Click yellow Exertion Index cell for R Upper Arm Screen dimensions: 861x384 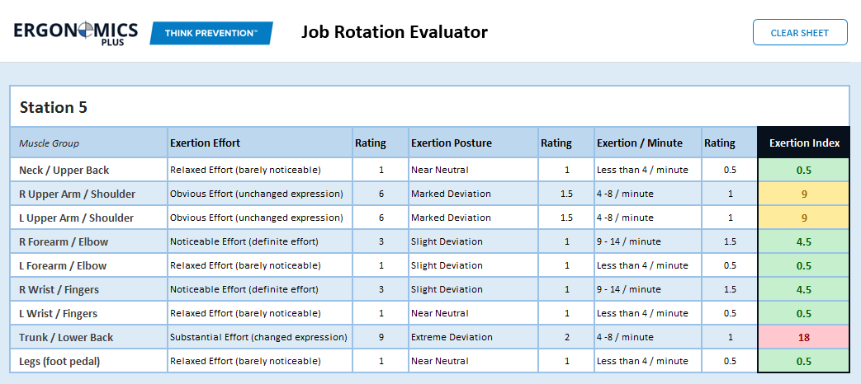coord(804,194)
